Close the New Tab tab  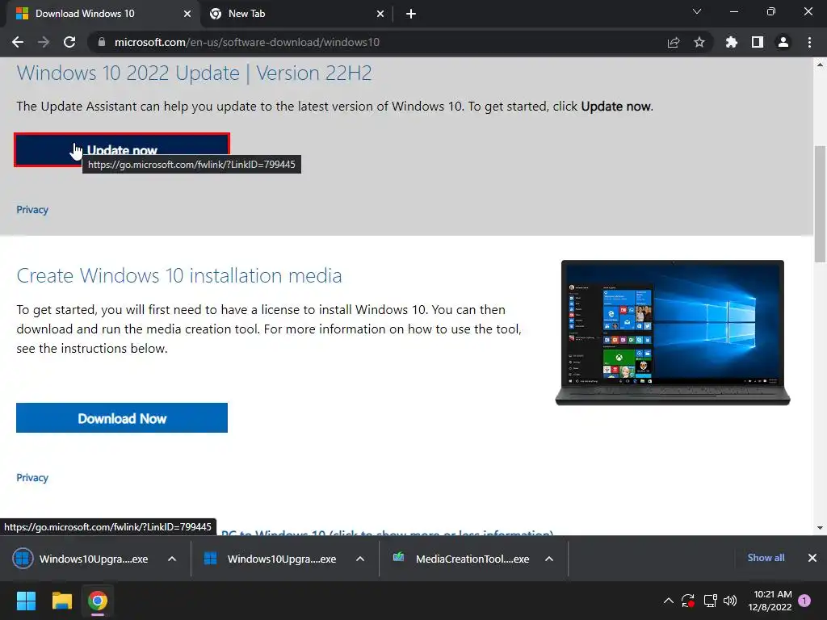[x=380, y=14]
